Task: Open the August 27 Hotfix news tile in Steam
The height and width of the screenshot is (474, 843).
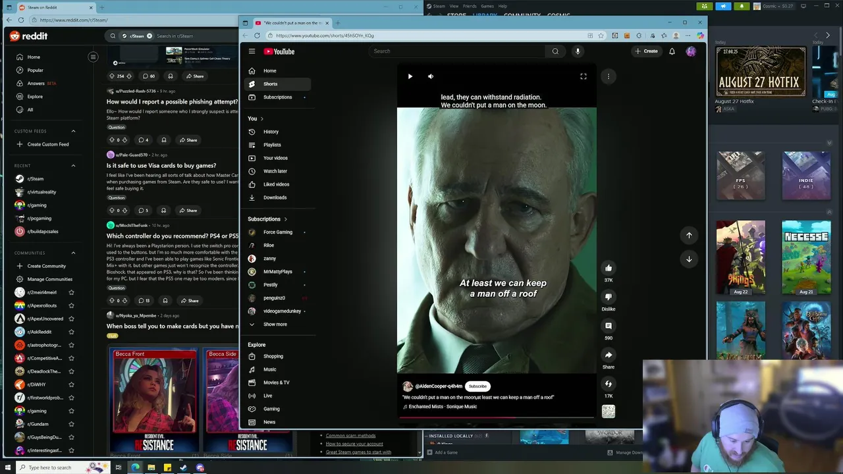Action: [761, 72]
